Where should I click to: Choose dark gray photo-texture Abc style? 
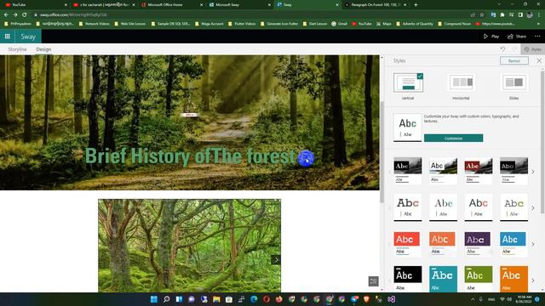513,170
